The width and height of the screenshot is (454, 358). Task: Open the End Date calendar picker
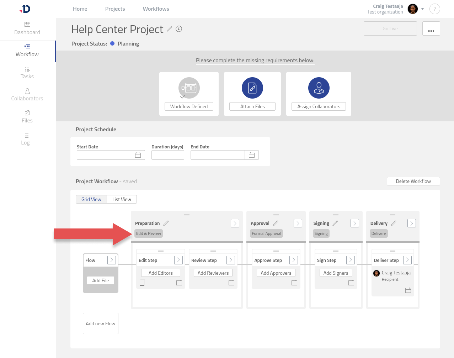pyautogui.click(x=252, y=155)
